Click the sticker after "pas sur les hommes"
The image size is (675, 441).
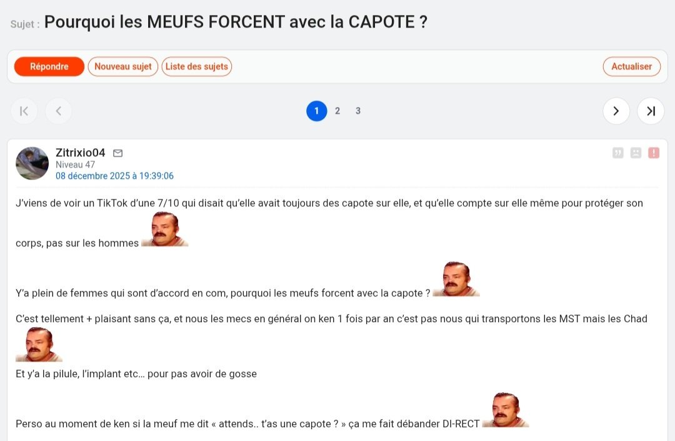pos(165,230)
